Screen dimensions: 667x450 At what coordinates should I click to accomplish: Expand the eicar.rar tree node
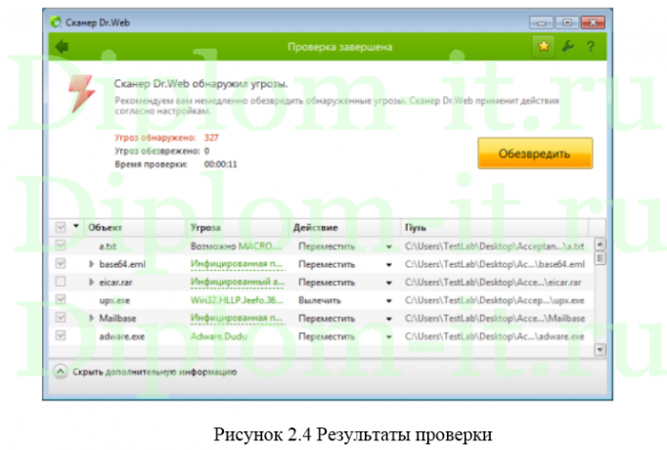click(x=91, y=282)
